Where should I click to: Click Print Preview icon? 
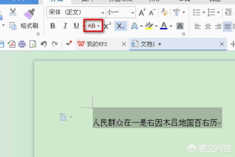pos(33,44)
